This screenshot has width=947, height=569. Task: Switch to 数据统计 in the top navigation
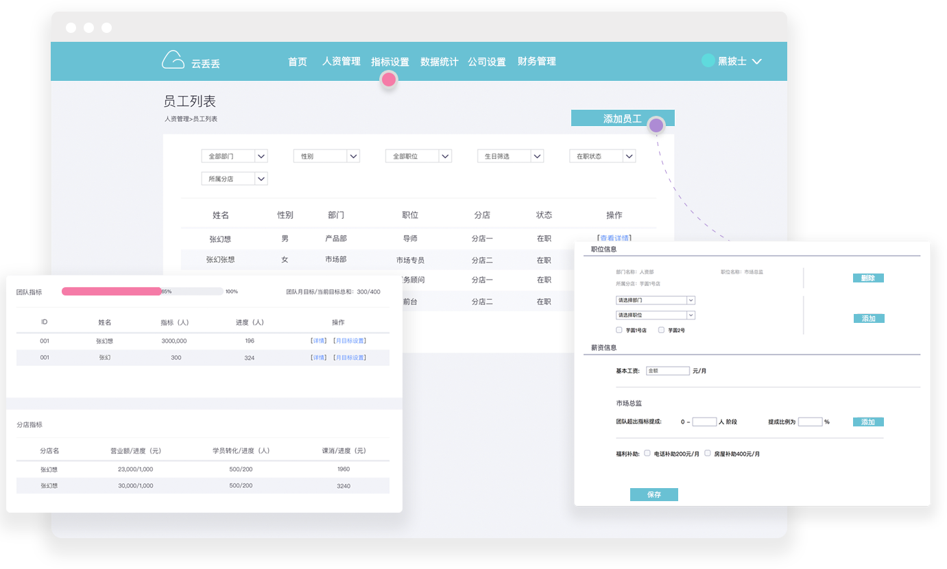pyautogui.click(x=439, y=62)
